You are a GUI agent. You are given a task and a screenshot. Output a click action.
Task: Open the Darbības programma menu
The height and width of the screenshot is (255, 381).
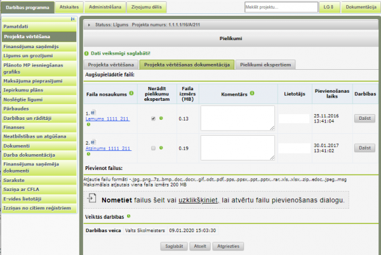tap(27, 7)
